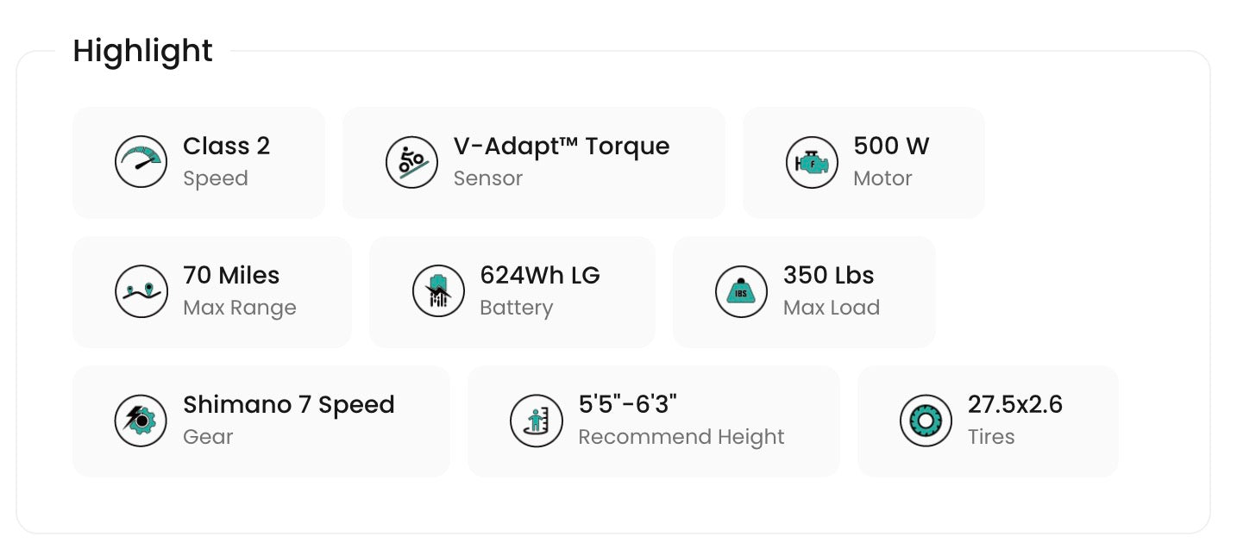Click the 500 W motor text
The width and height of the screenshot is (1237, 555).
click(x=891, y=147)
